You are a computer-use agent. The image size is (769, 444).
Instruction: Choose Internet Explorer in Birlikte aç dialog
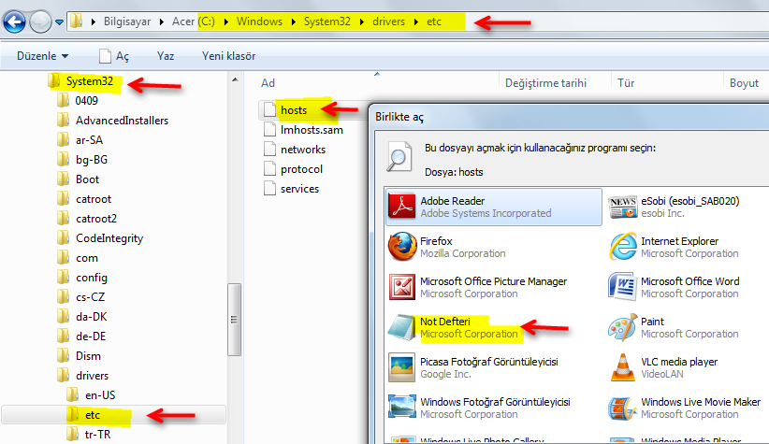(674, 247)
